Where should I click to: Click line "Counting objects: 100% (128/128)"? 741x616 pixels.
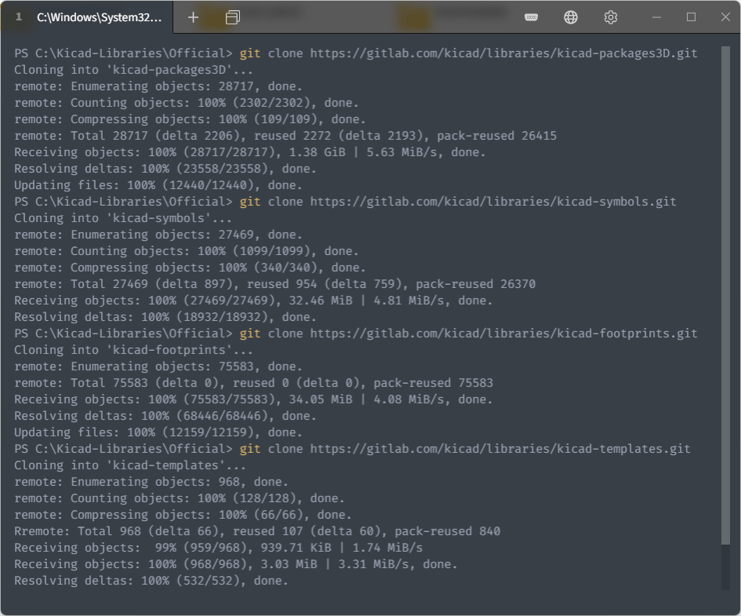coord(180,498)
